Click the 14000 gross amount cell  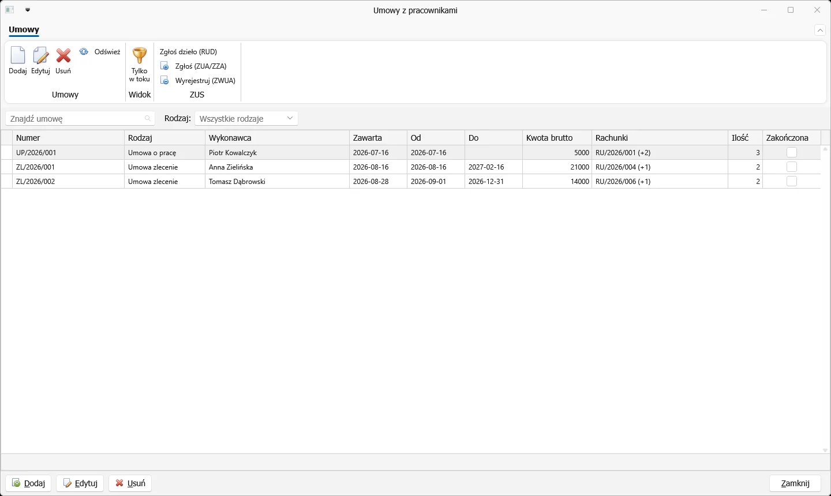[x=557, y=182]
